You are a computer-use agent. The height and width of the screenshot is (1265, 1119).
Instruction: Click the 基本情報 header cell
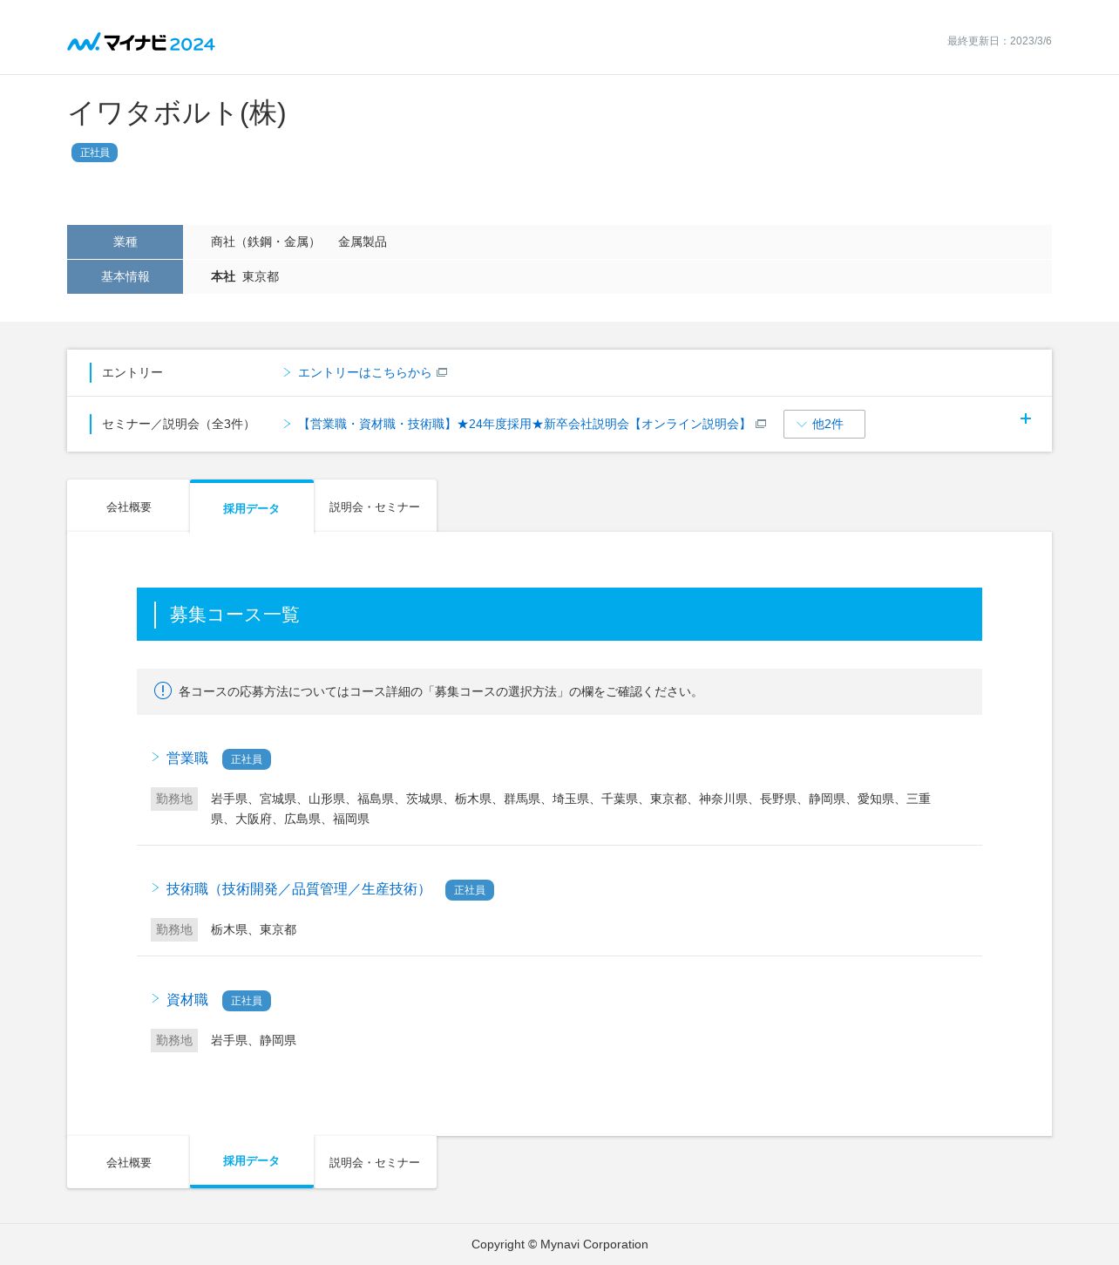coord(125,276)
